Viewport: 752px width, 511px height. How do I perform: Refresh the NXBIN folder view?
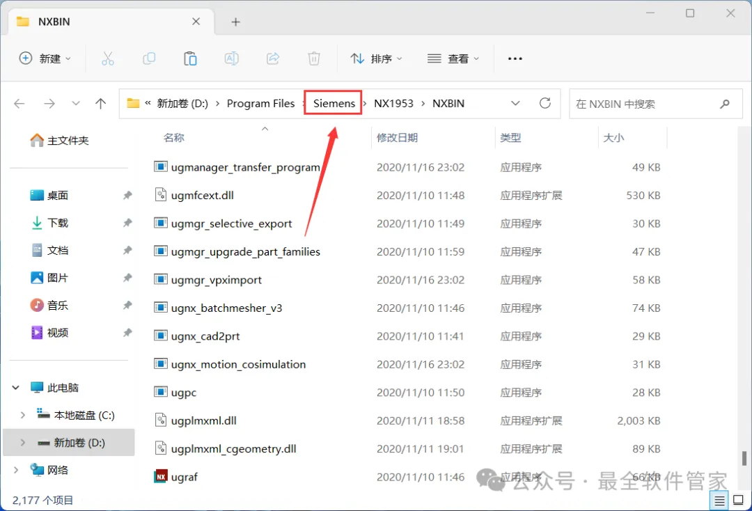[x=545, y=103]
